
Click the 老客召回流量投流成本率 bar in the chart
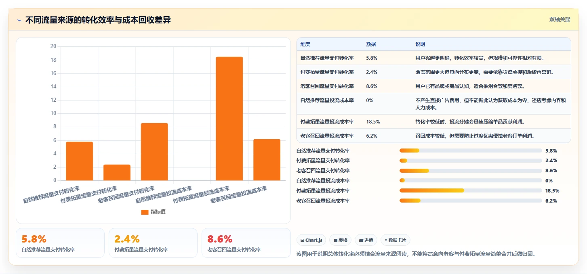click(267, 160)
